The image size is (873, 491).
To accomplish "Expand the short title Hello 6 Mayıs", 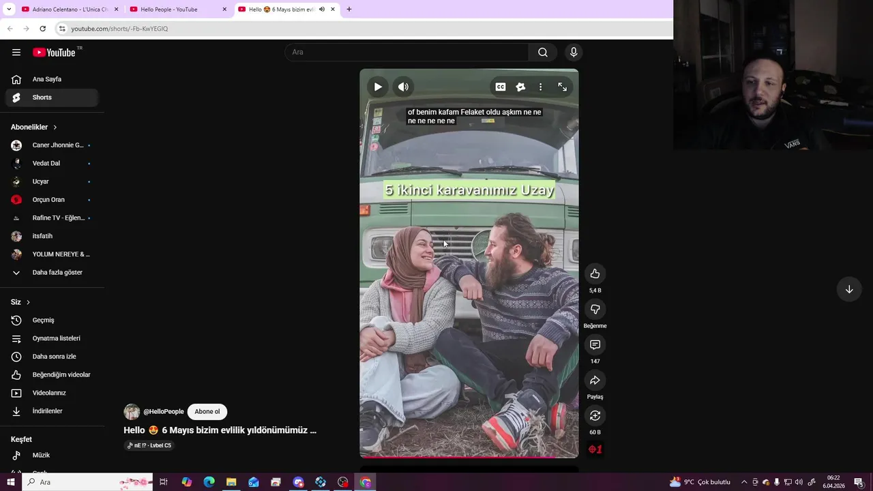I will coord(220,430).
